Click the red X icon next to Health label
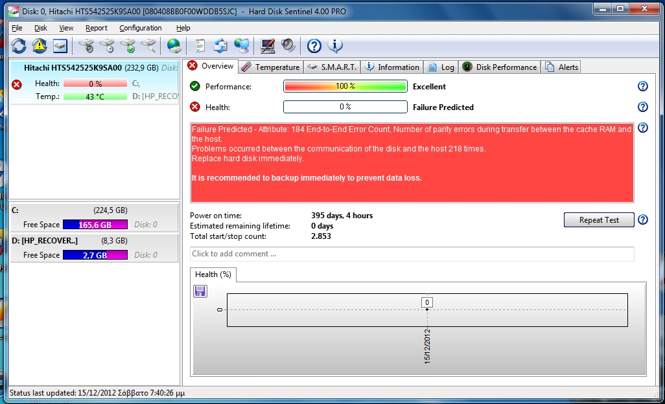Image resolution: width=665 pixels, height=404 pixels. (195, 107)
